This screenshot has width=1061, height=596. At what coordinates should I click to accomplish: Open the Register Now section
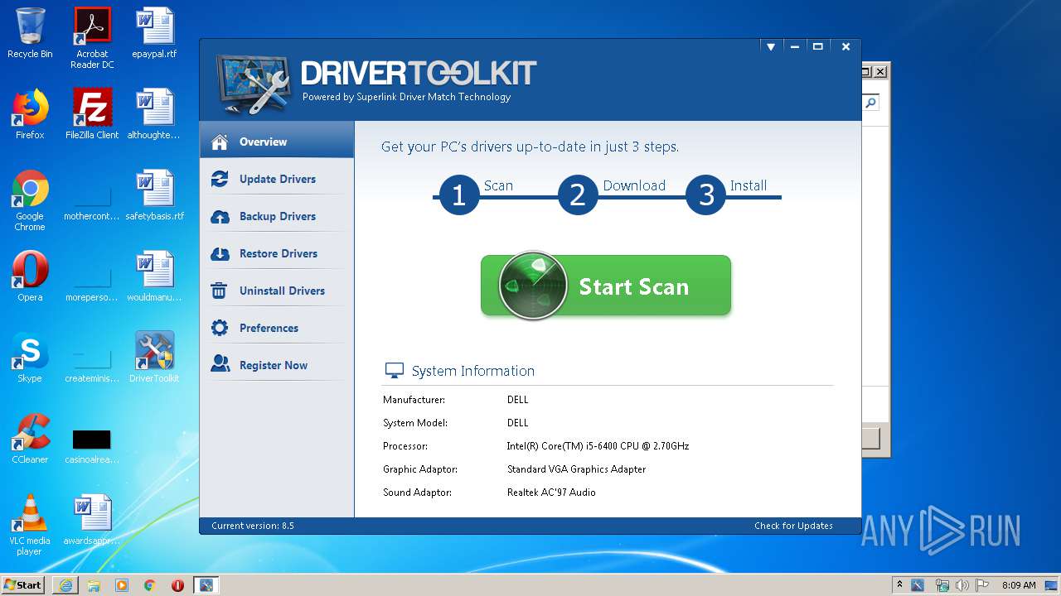277,365
